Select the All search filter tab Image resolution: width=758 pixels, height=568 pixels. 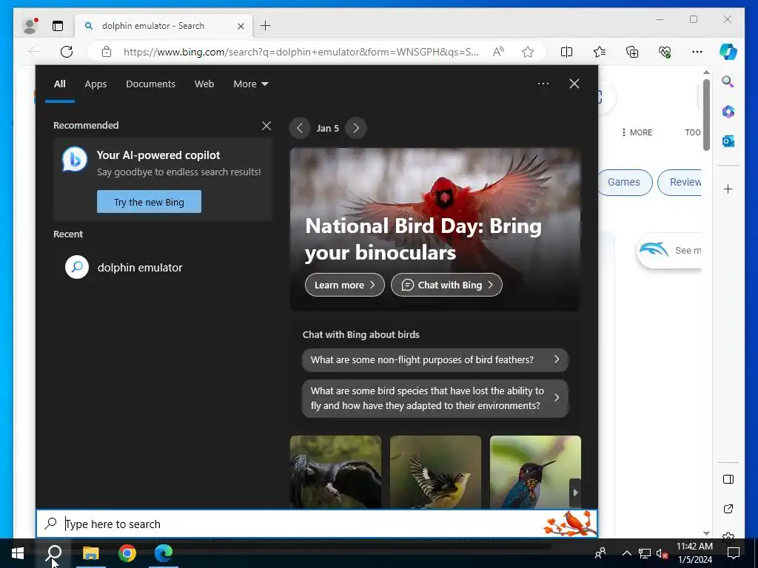(60, 84)
